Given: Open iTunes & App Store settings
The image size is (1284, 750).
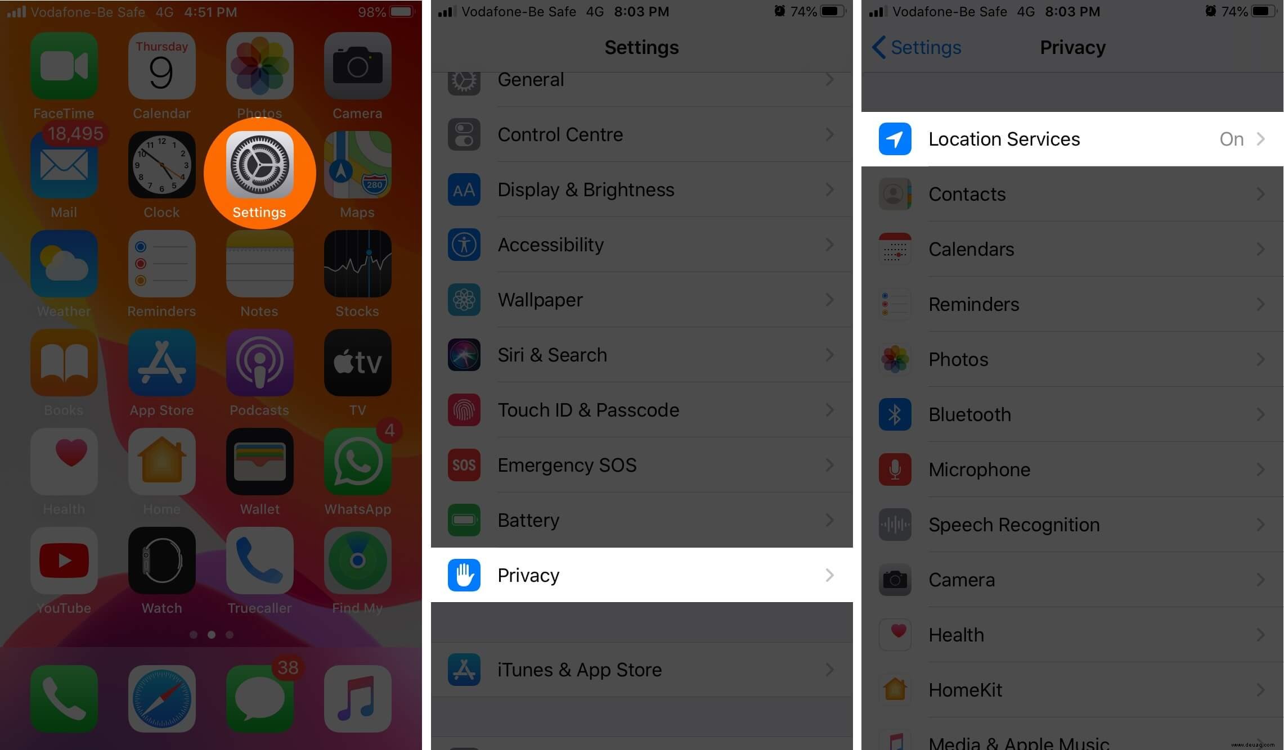Looking at the screenshot, I should tap(641, 668).
